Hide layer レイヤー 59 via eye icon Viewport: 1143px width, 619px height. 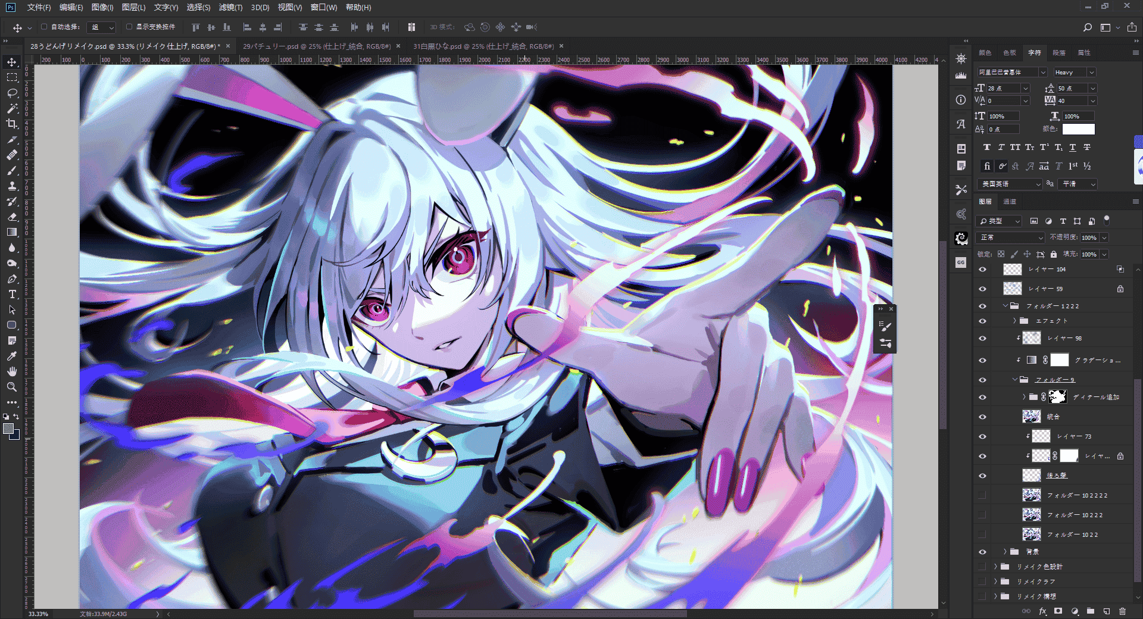(x=982, y=289)
